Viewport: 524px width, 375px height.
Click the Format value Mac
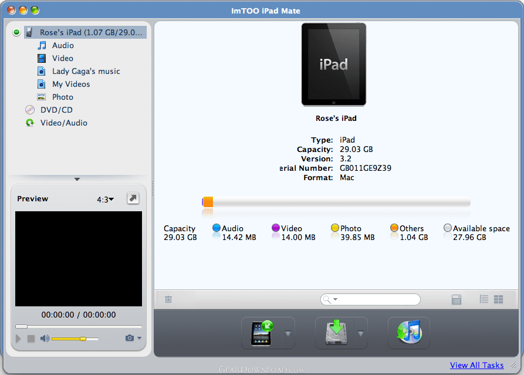coord(347,177)
